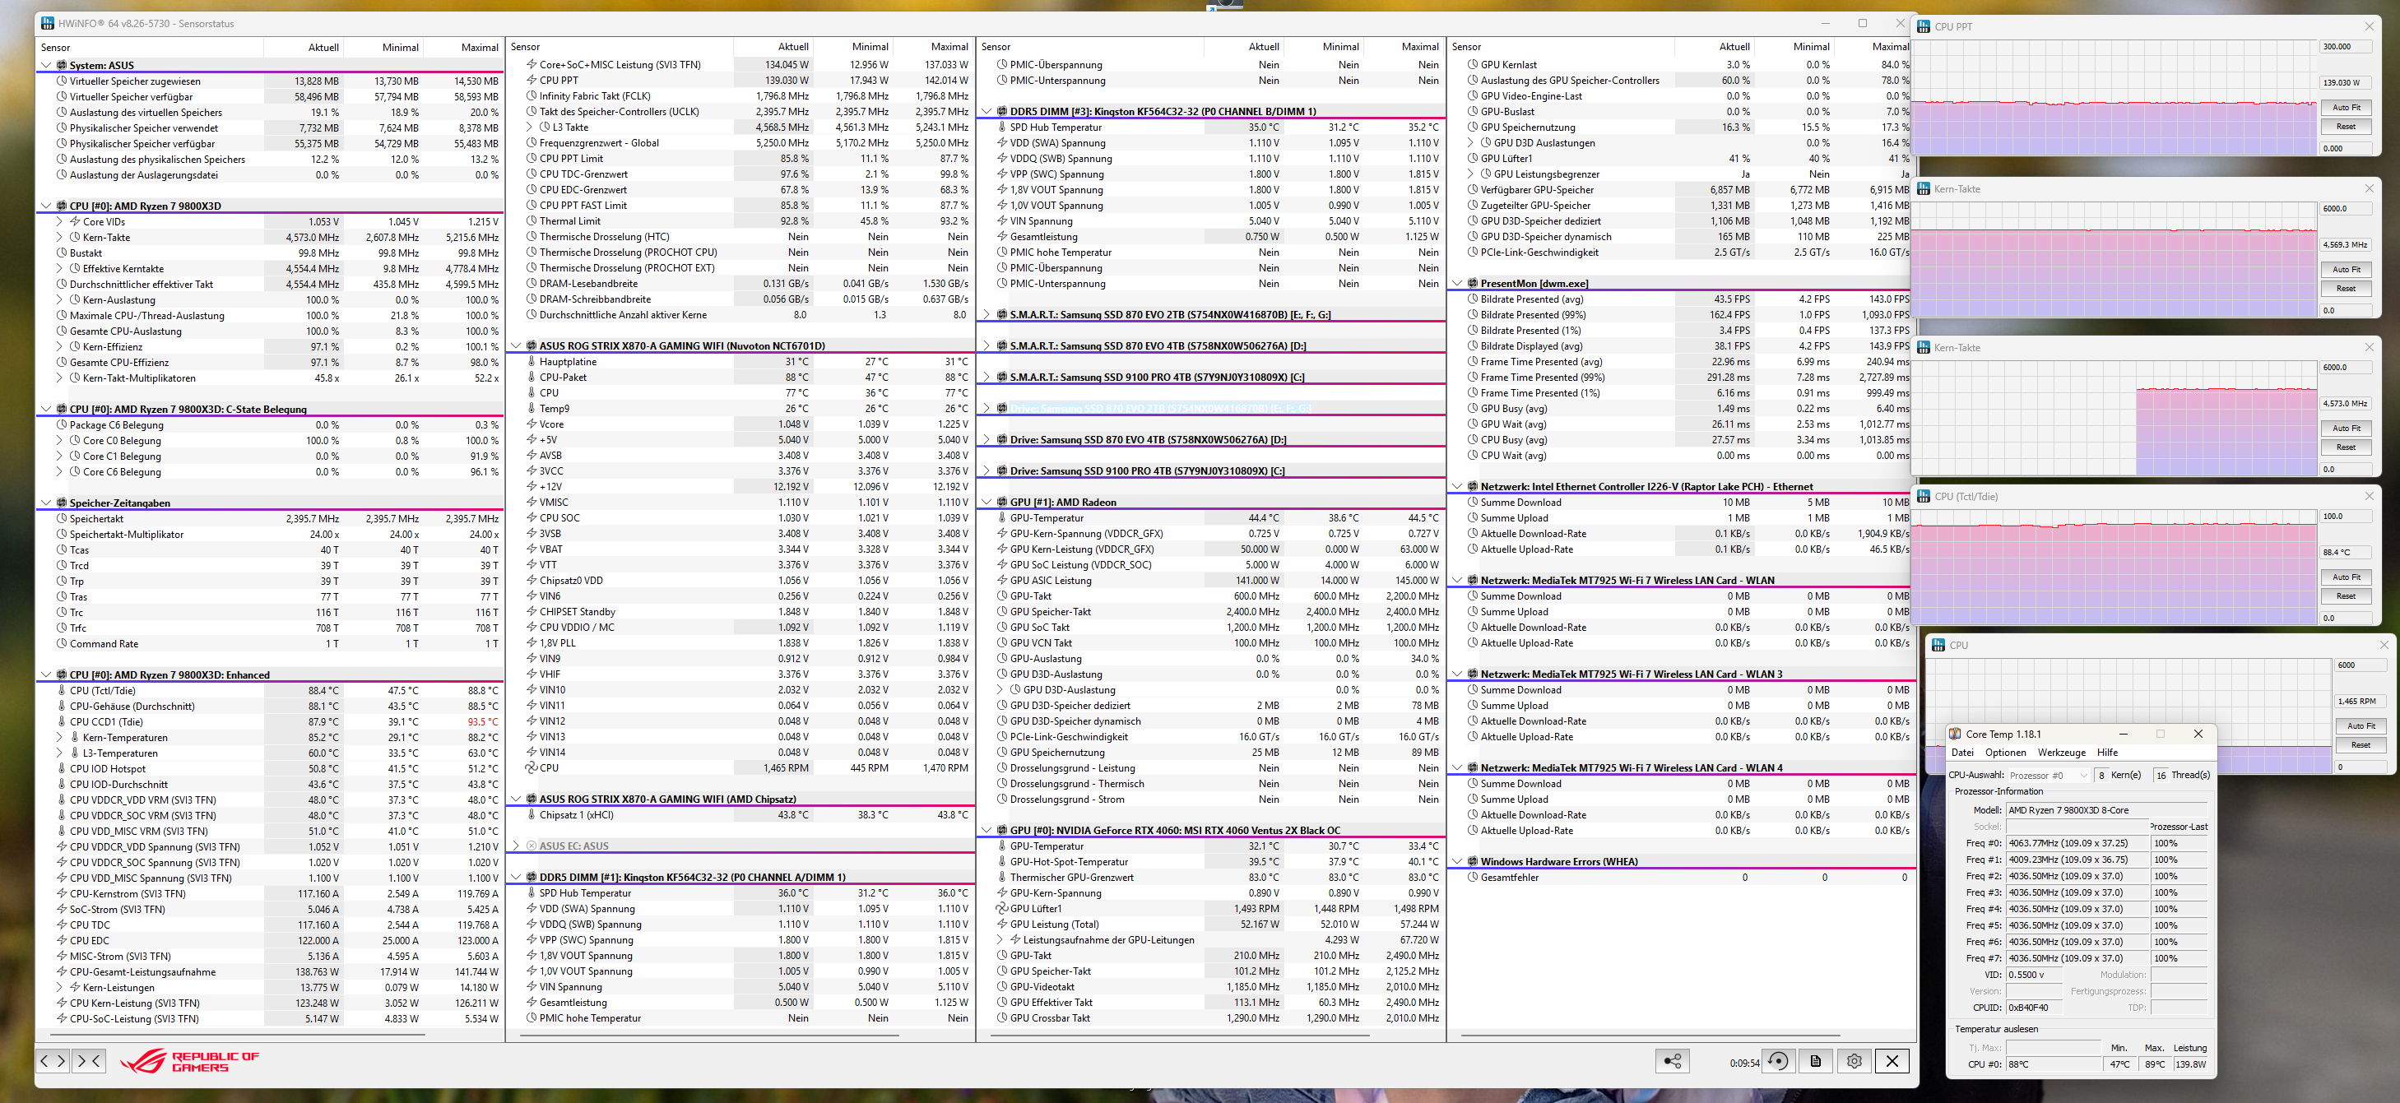Click the Core Temp title bar icon

[1955, 734]
